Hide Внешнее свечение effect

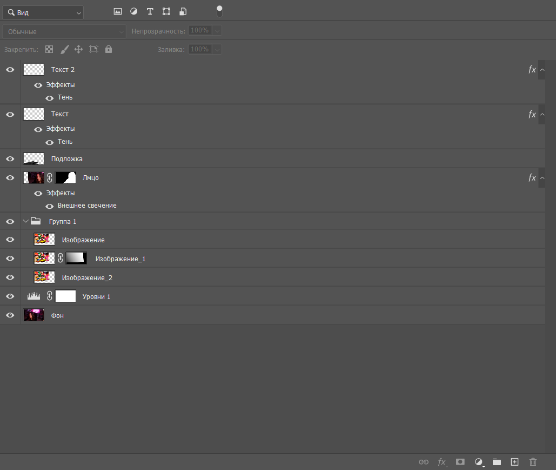pos(50,206)
